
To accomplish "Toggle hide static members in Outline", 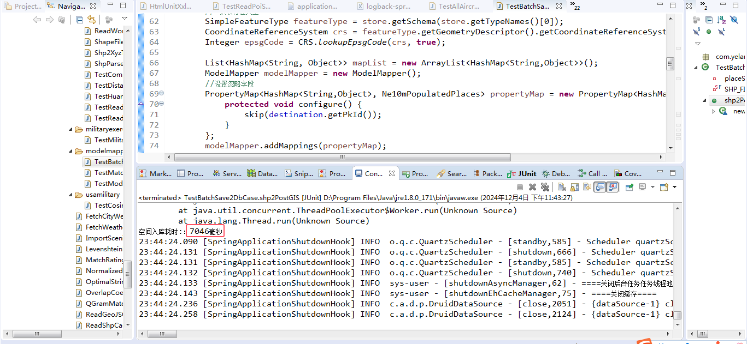I will pos(696,32).
